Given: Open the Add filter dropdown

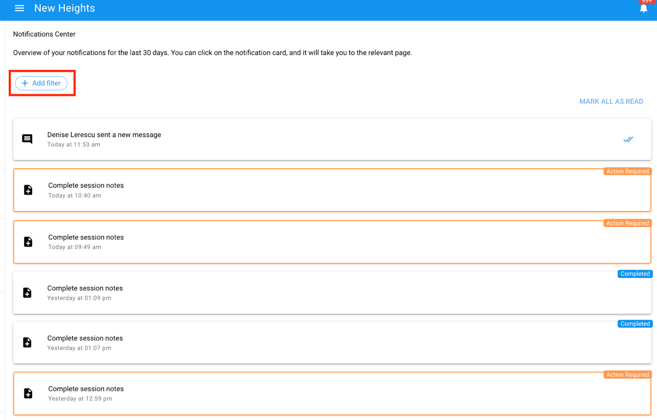Looking at the screenshot, I should [41, 83].
